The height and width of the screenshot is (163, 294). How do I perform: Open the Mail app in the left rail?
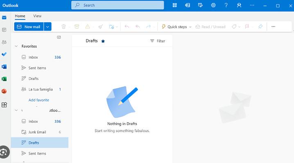click(x=4, y=18)
